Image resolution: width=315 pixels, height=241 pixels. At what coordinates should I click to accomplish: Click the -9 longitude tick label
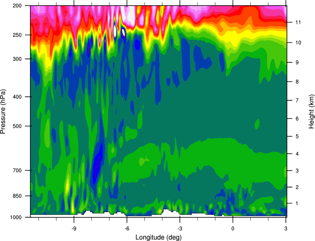74,228
